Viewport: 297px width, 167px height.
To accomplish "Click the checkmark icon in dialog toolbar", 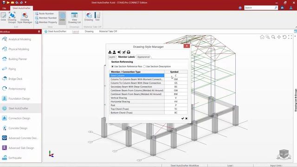I will (x=124, y=52).
